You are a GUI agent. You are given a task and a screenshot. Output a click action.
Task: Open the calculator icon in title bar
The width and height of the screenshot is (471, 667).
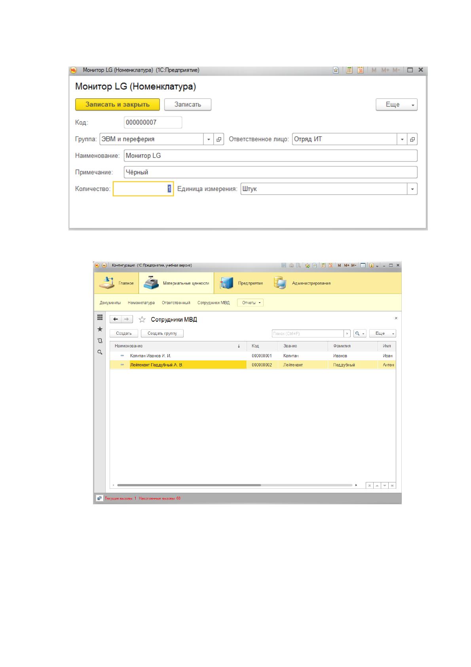349,70
